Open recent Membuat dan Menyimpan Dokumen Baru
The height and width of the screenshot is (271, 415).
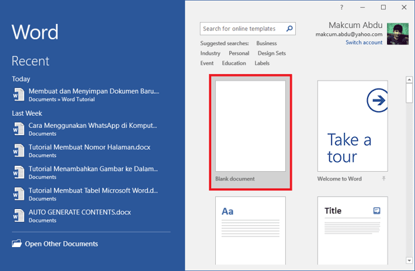coord(87,95)
